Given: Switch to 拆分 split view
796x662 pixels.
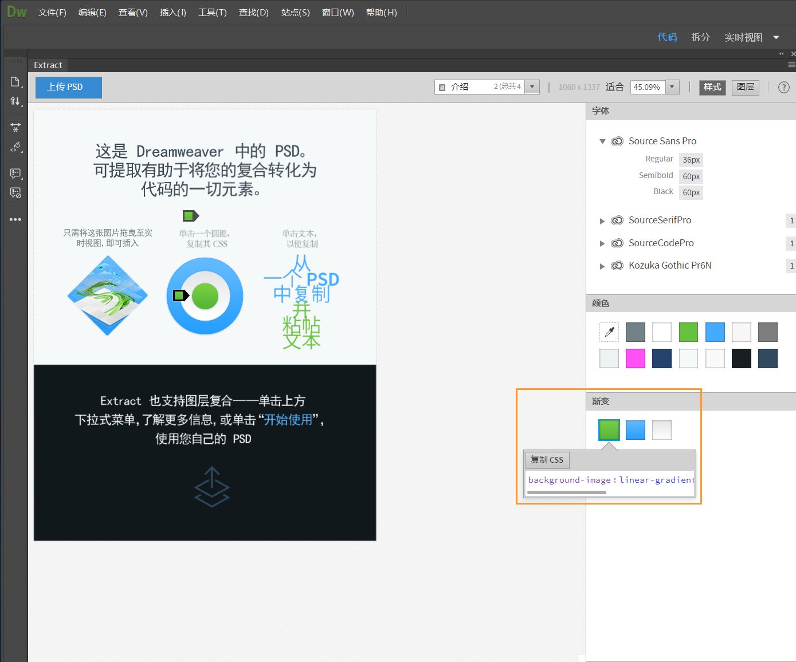Looking at the screenshot, I should (x=700, y=37).
